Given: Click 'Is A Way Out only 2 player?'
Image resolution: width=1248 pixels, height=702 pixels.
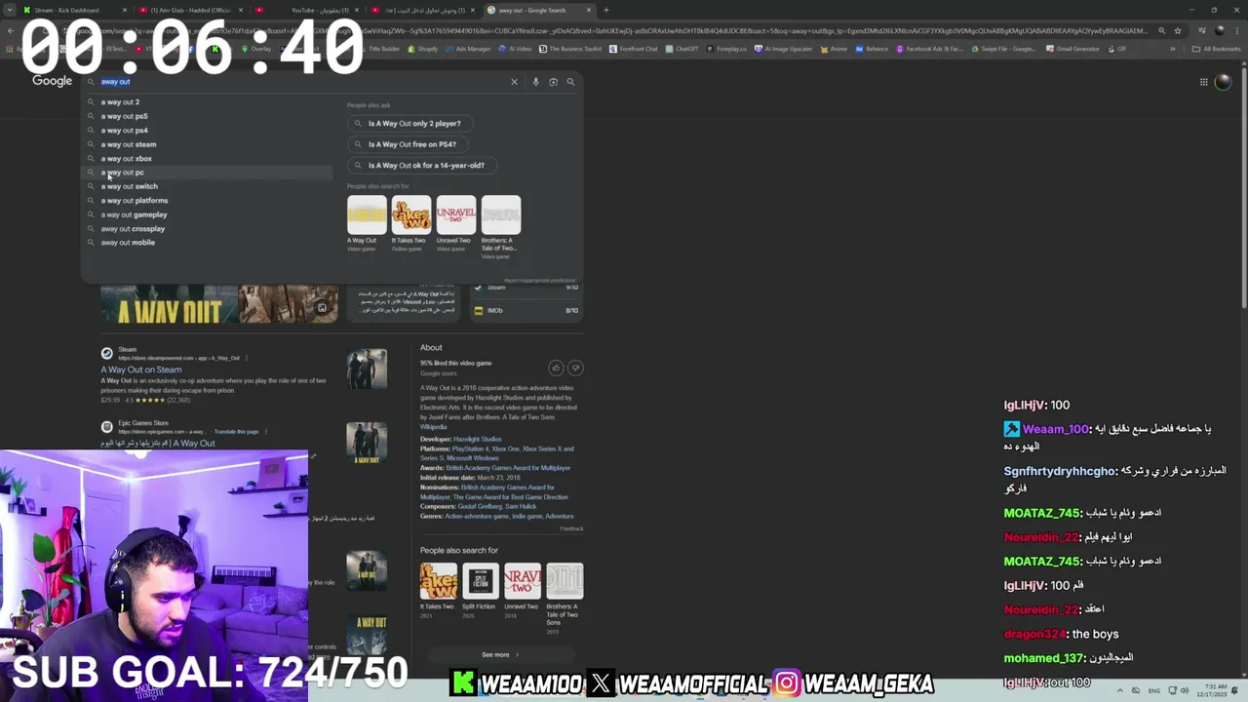Looking at the screenshot, I should click(409, 124).
